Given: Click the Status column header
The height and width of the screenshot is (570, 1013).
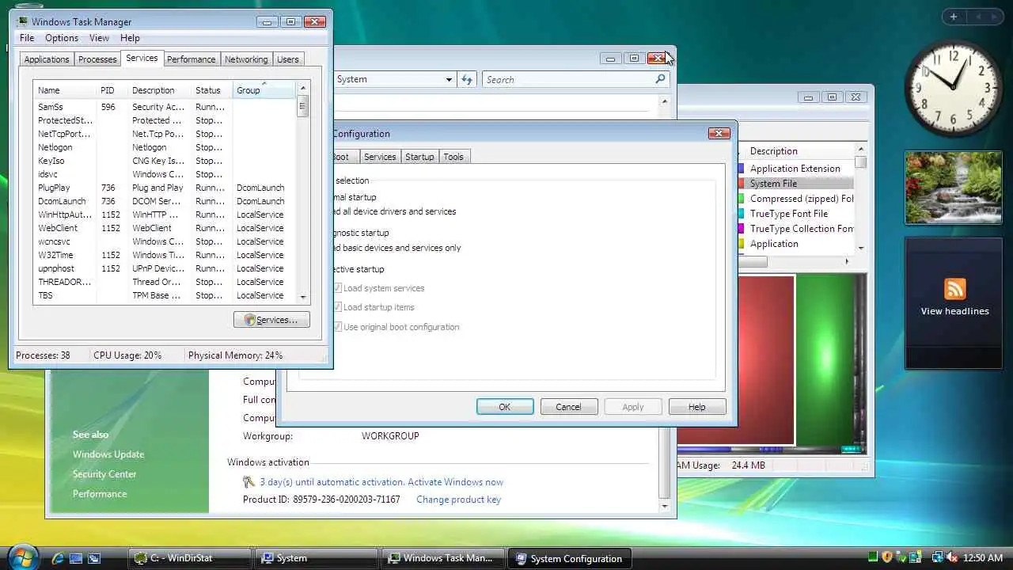Looking at the screenshot, I should (212, 90).
